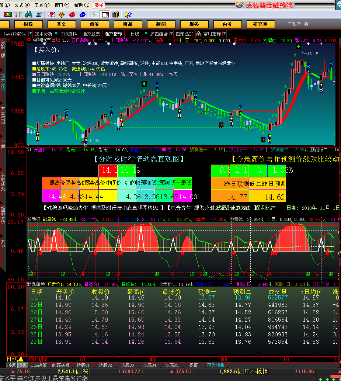The image size is (341, 381).
Task: Expand the 工作区 dropdown arrow
Action: click(306, 24)
